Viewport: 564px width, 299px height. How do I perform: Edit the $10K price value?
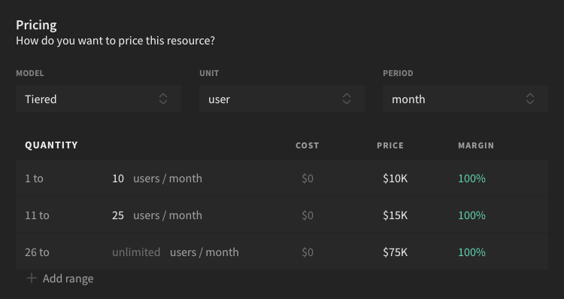coord(395,178)
